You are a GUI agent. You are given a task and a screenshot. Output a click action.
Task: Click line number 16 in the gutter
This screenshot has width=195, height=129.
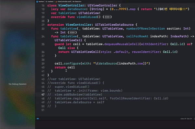click(x=43, y=6)
